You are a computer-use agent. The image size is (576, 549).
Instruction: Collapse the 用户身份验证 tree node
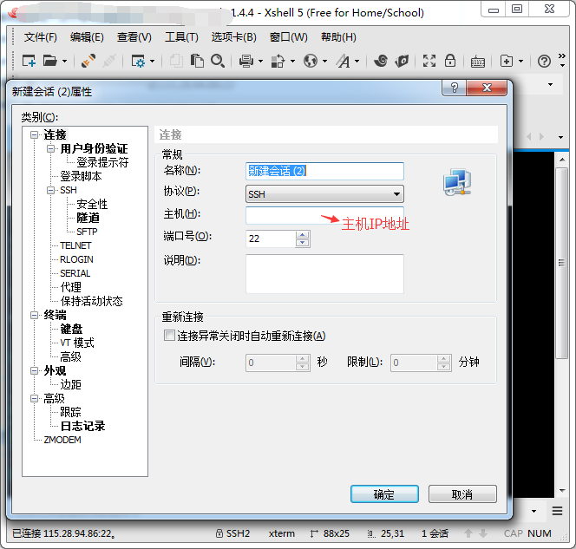[50, 148]
